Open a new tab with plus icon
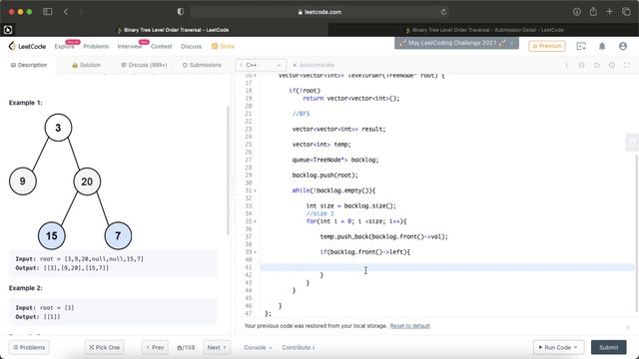Viewport: 639px width, 359px height. coord(610,11)
